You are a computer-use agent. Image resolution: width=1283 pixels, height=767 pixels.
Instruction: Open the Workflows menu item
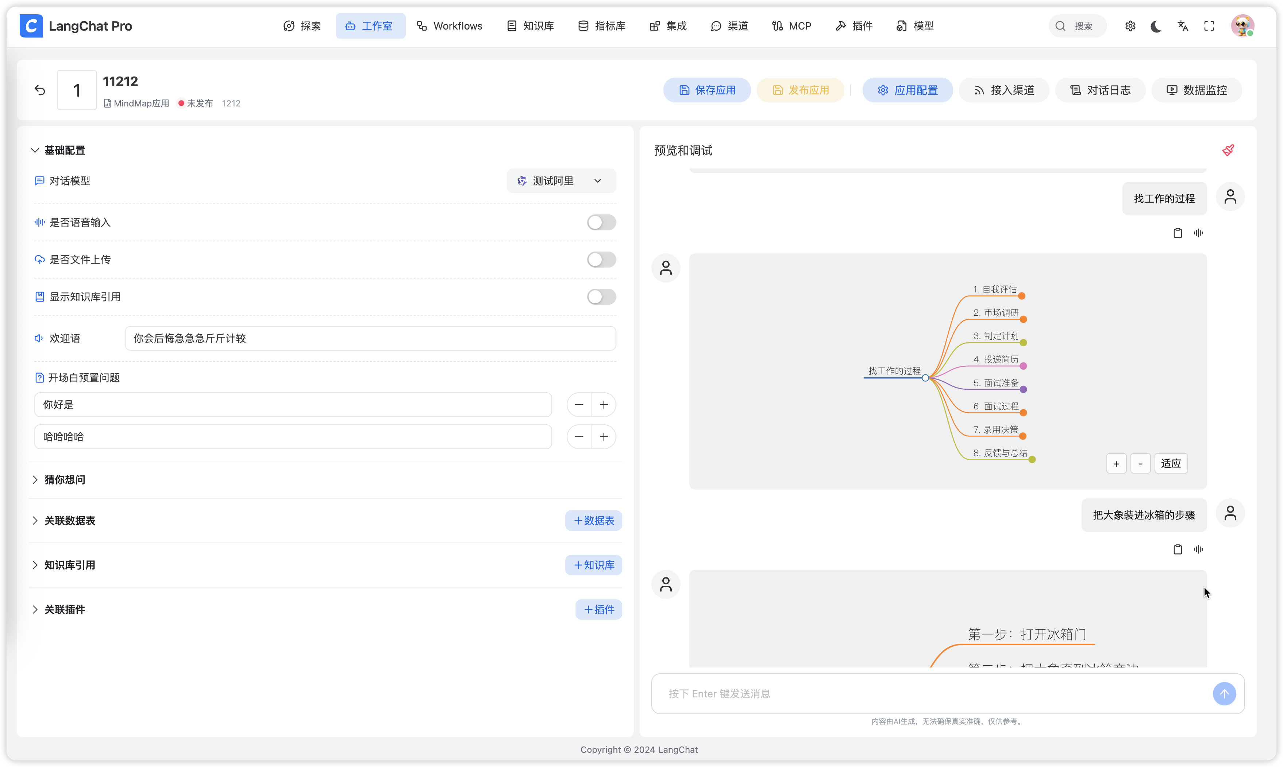[449, 26]
